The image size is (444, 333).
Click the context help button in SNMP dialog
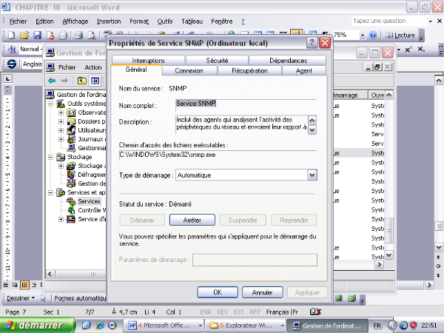pyautogui.click(x=312, y=43)
